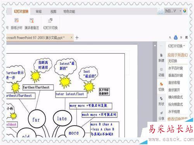
Task: Select 无切换 transition
Action: (178, 61)
